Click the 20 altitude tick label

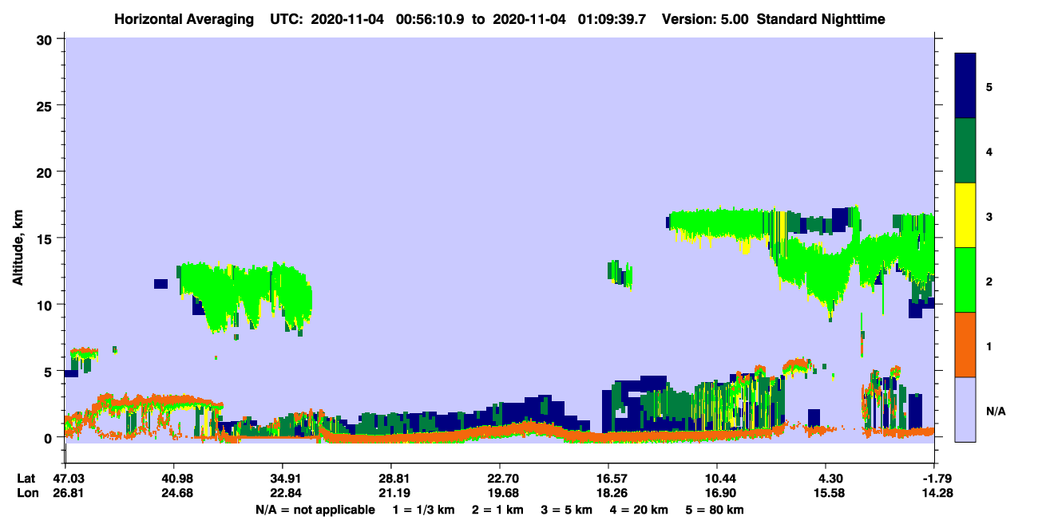(x=46, y=171)
